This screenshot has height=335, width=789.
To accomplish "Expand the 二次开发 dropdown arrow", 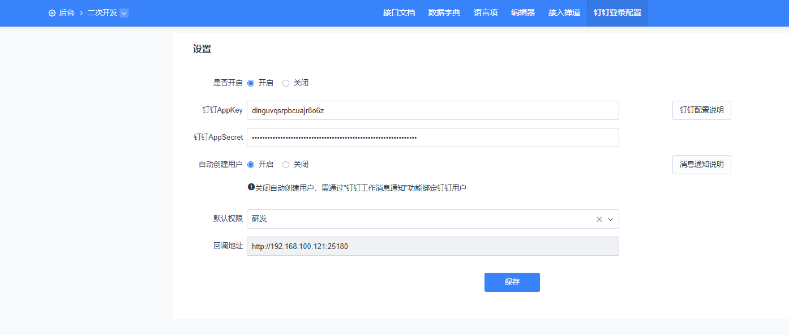I will point(124,13).
